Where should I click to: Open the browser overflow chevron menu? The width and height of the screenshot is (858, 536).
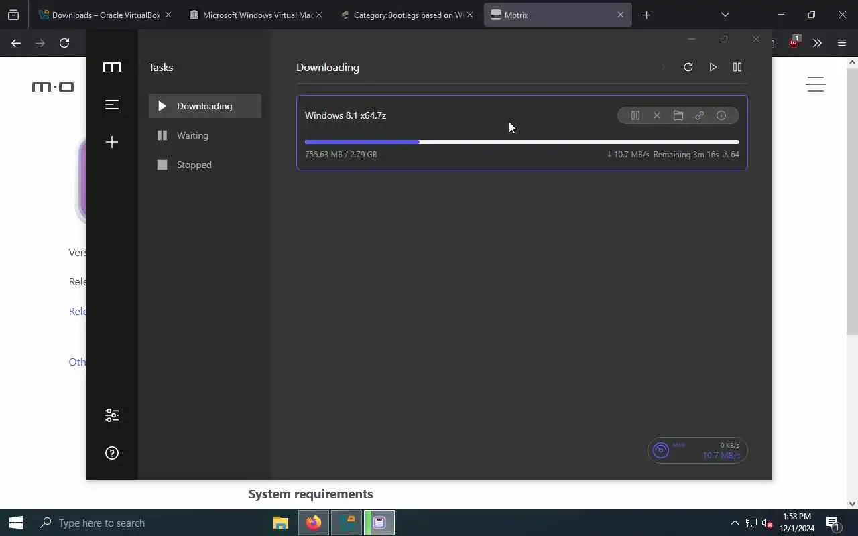(817, 43)
